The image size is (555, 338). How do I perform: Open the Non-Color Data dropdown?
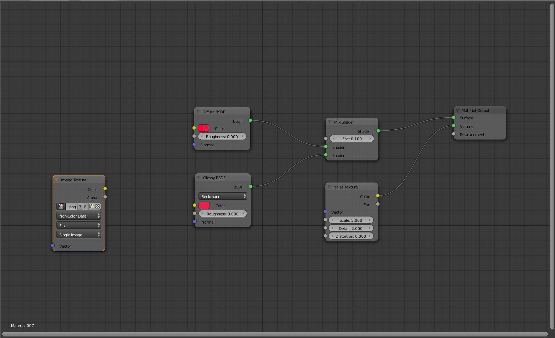[x=78, y=216]
